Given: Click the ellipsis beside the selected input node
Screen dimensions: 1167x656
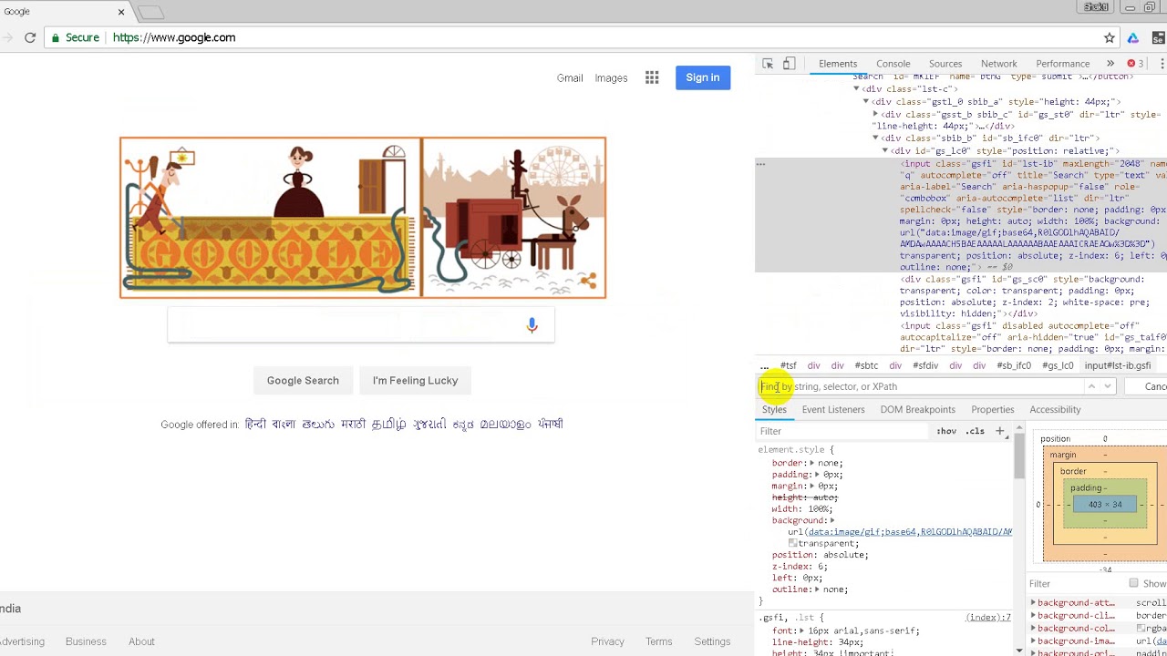Looking at the screenshot, I should 760,164.
